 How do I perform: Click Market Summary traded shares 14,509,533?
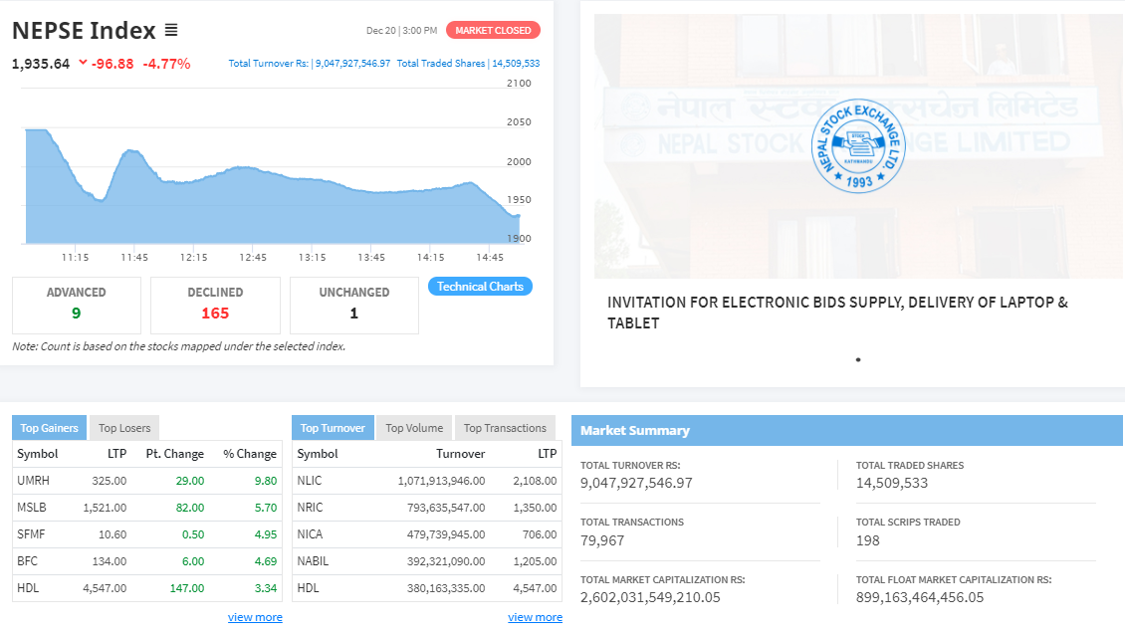pyautogui.click(x=892, y=484)
